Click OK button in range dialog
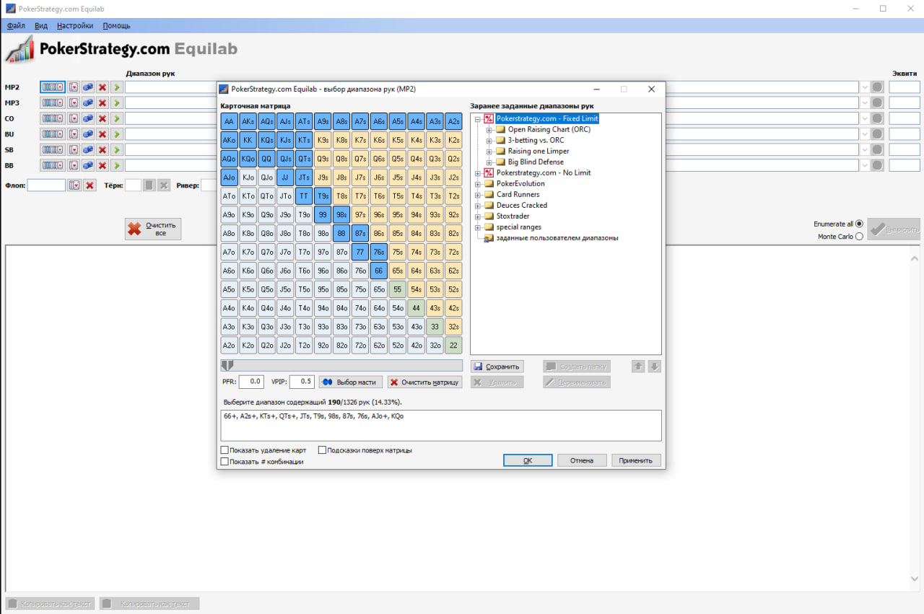This screenshot has height=614, width=924. 528,460
